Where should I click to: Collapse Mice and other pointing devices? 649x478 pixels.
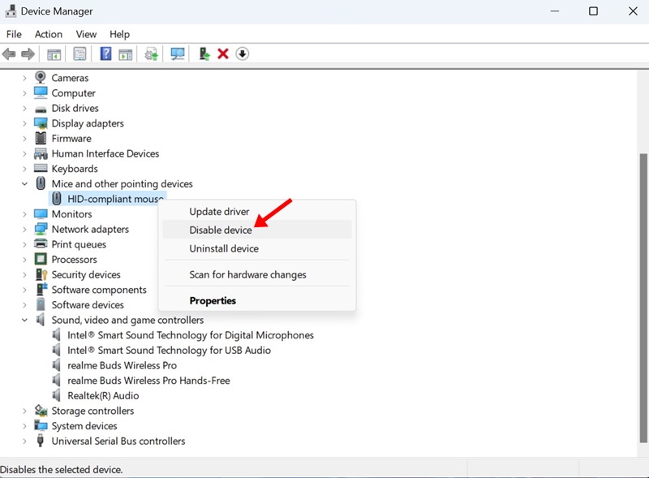[x=24, y=184]
